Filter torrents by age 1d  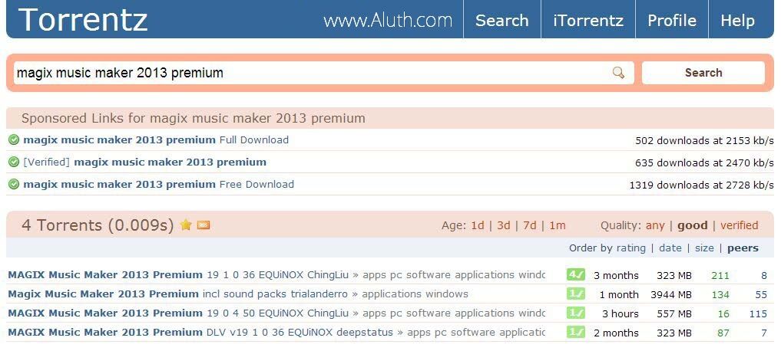click(477, 225)
